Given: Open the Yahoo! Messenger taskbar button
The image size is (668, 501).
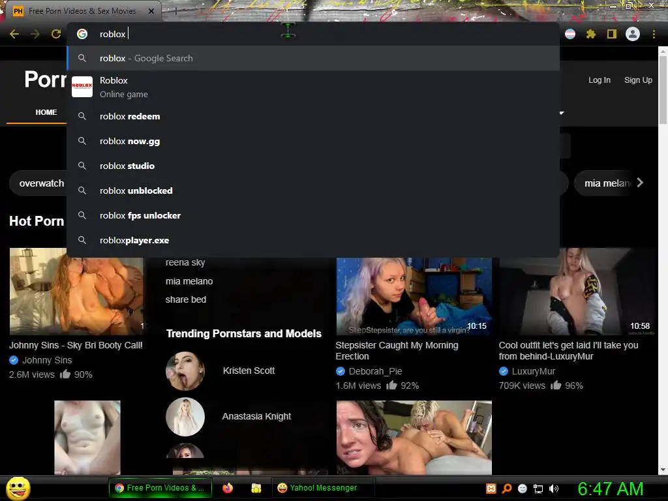Looking at the screenshot, I should click(324, 488).
